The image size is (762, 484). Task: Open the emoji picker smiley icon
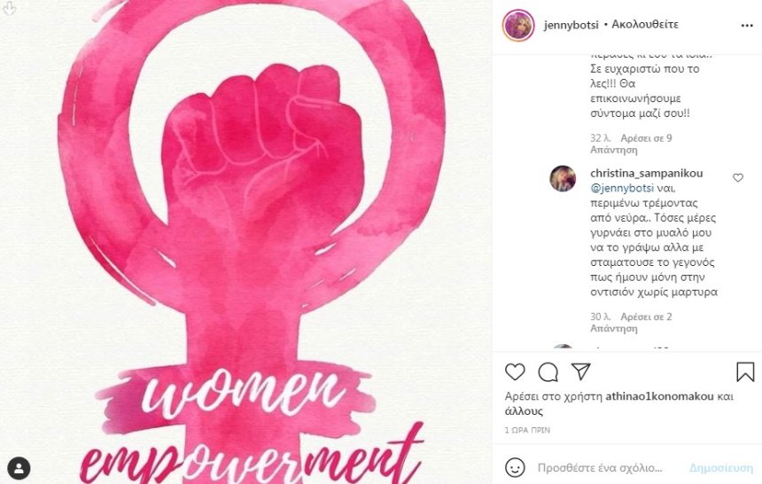point(515,468)
